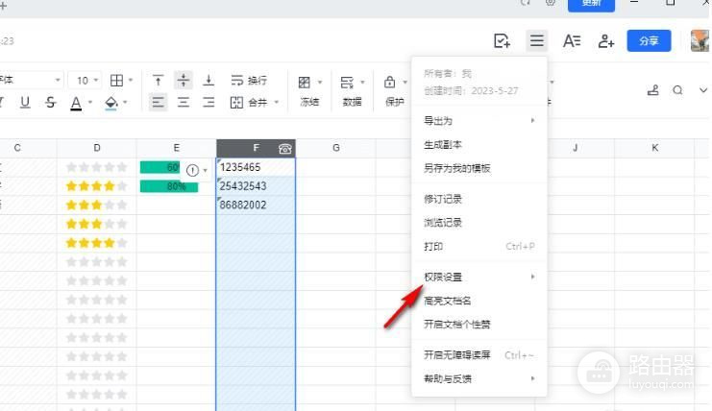Open 修订记录 revision history
Screen dimensions: 712x411
click(479, 199)
